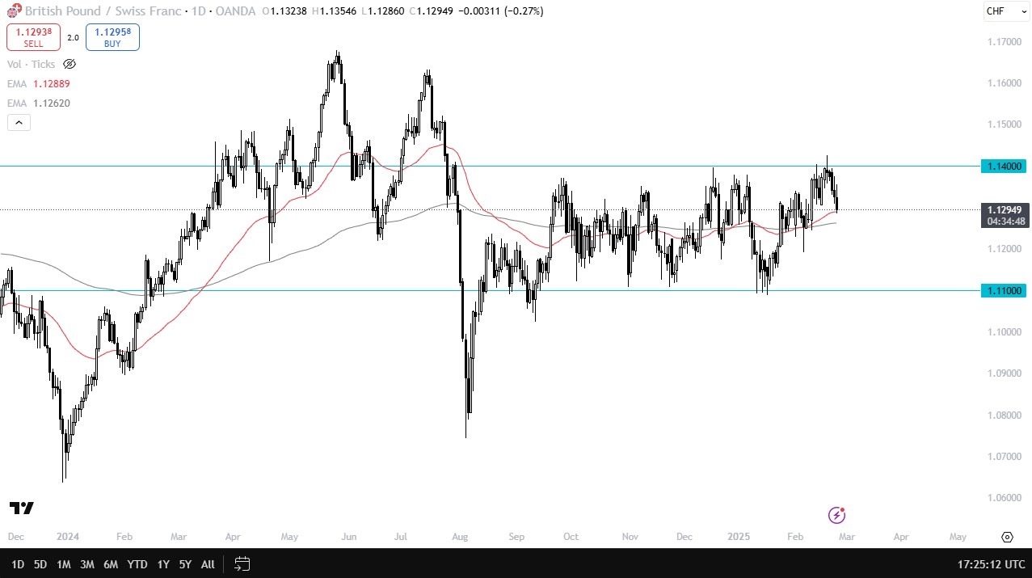Select the 1.14000 horizontal line price label
The image size is (1032, 578).
click(1003, 166)
